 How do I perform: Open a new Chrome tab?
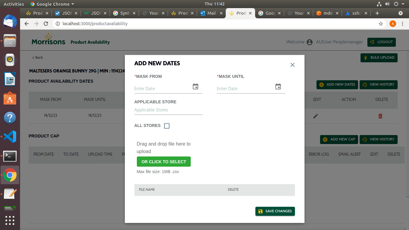pyautogui.click(x=377, y=13)
